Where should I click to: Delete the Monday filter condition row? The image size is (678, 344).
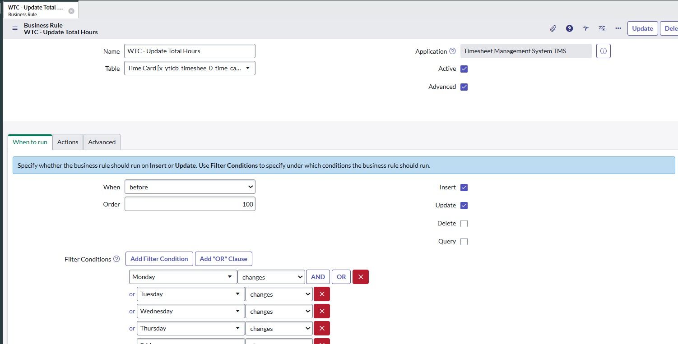coord(360,277)
